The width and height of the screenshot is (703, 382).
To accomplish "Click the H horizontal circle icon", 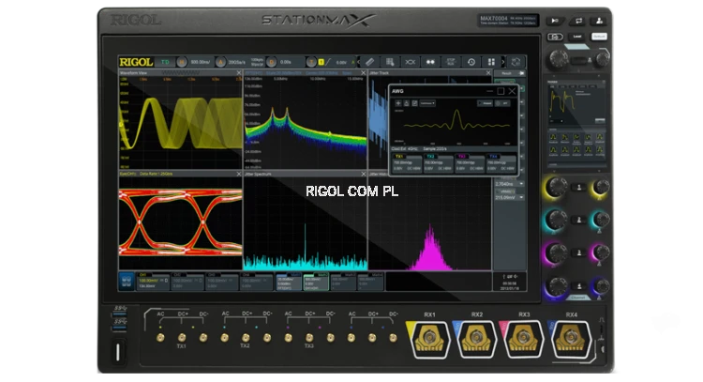I will pos(182,62).
